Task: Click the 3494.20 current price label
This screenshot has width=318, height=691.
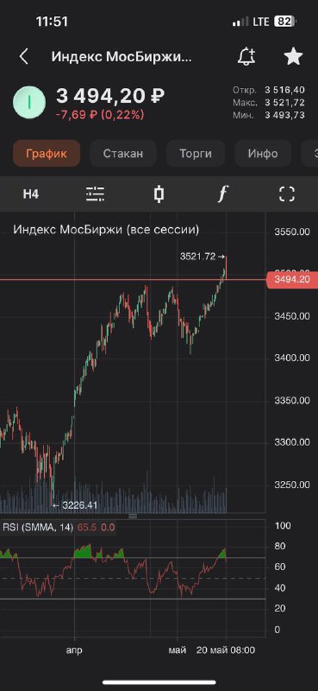Action: click(292, 279)
